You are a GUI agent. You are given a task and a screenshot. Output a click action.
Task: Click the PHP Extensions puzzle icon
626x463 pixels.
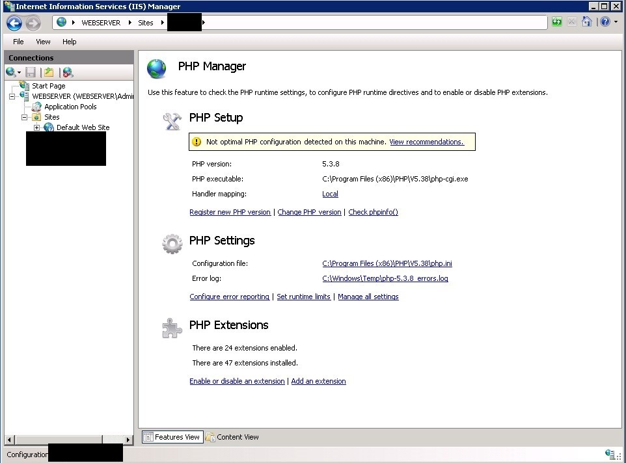(172, 328)
